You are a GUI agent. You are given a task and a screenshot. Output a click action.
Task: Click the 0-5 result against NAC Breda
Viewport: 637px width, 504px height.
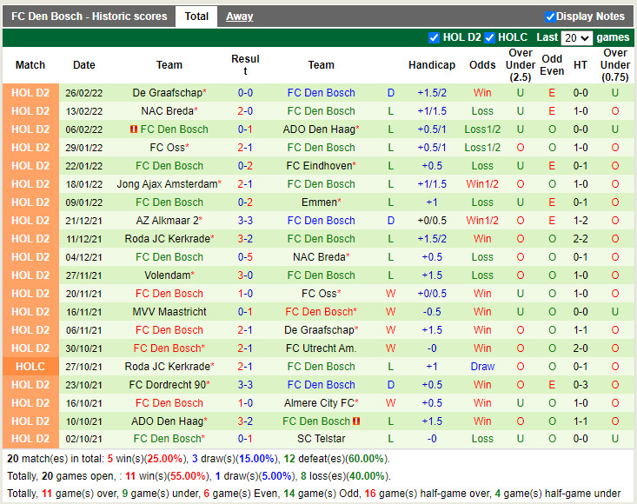[x=245, y=257]
